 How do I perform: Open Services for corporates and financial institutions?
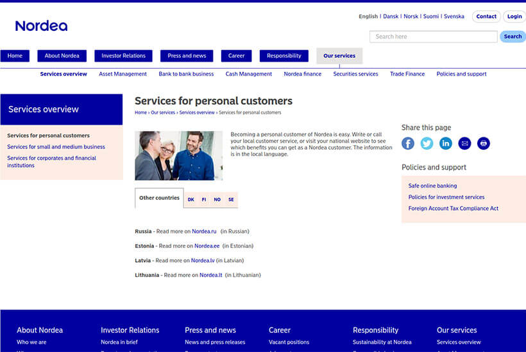click(x=52, y=162)
